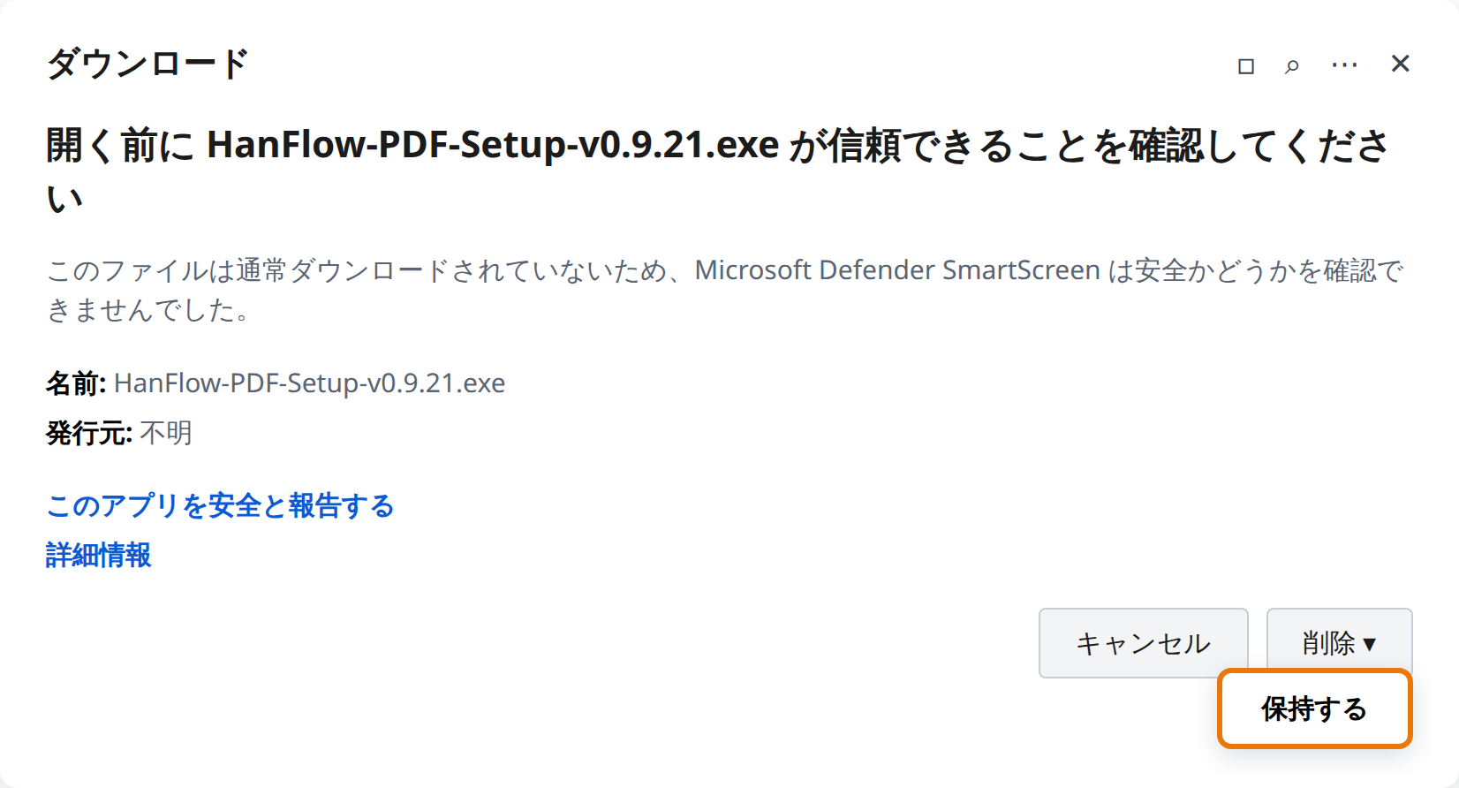Click the 削除 button label
The height and width of the screenshot is (788, 1459).
pos(1327,643)
